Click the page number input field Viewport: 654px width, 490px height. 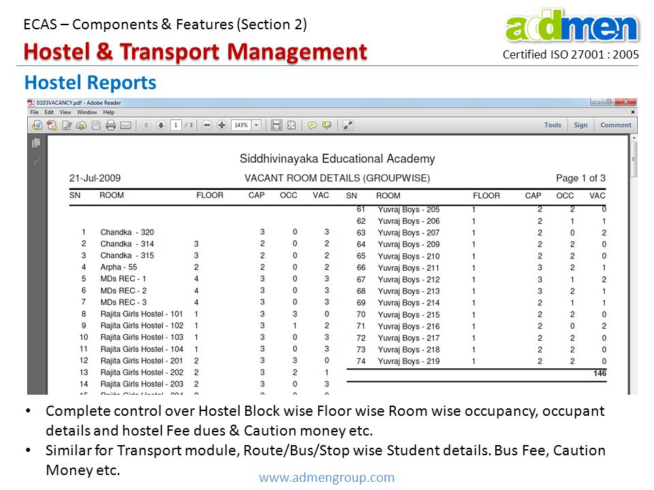(x=176, y=125)
